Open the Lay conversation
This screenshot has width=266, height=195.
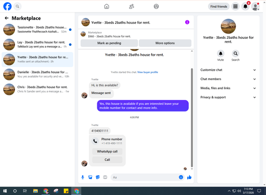37,44
